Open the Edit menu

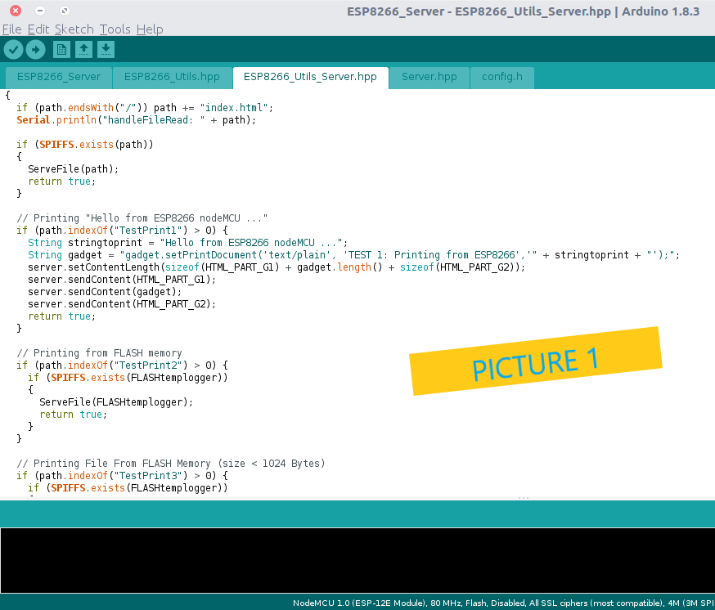pos(38,29)
